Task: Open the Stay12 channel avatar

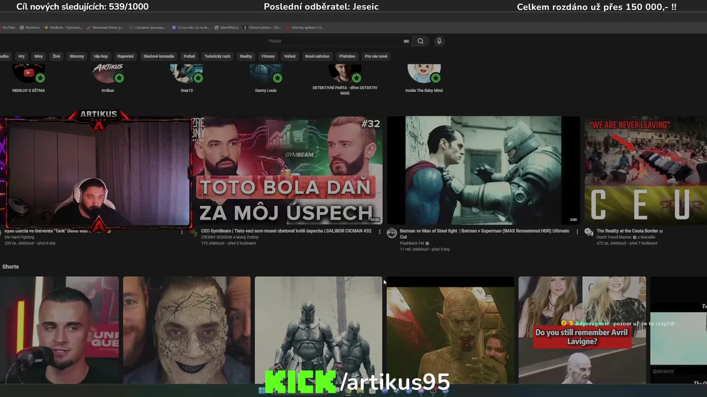Action: 187,73
